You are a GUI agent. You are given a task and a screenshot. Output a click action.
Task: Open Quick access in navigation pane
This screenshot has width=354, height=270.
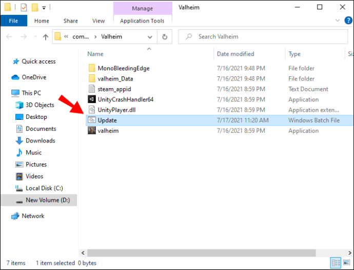[38, 61]
